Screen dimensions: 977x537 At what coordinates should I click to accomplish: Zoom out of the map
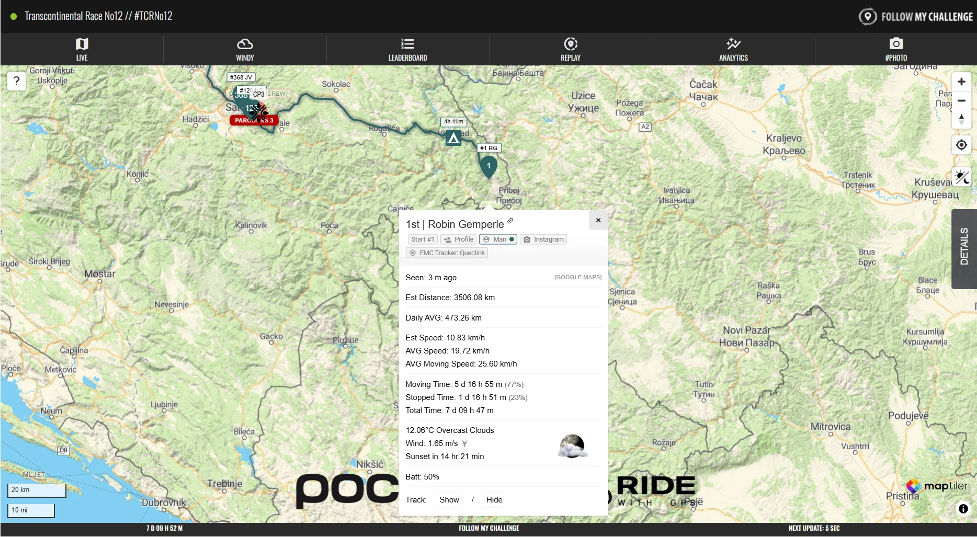[961, 100]
